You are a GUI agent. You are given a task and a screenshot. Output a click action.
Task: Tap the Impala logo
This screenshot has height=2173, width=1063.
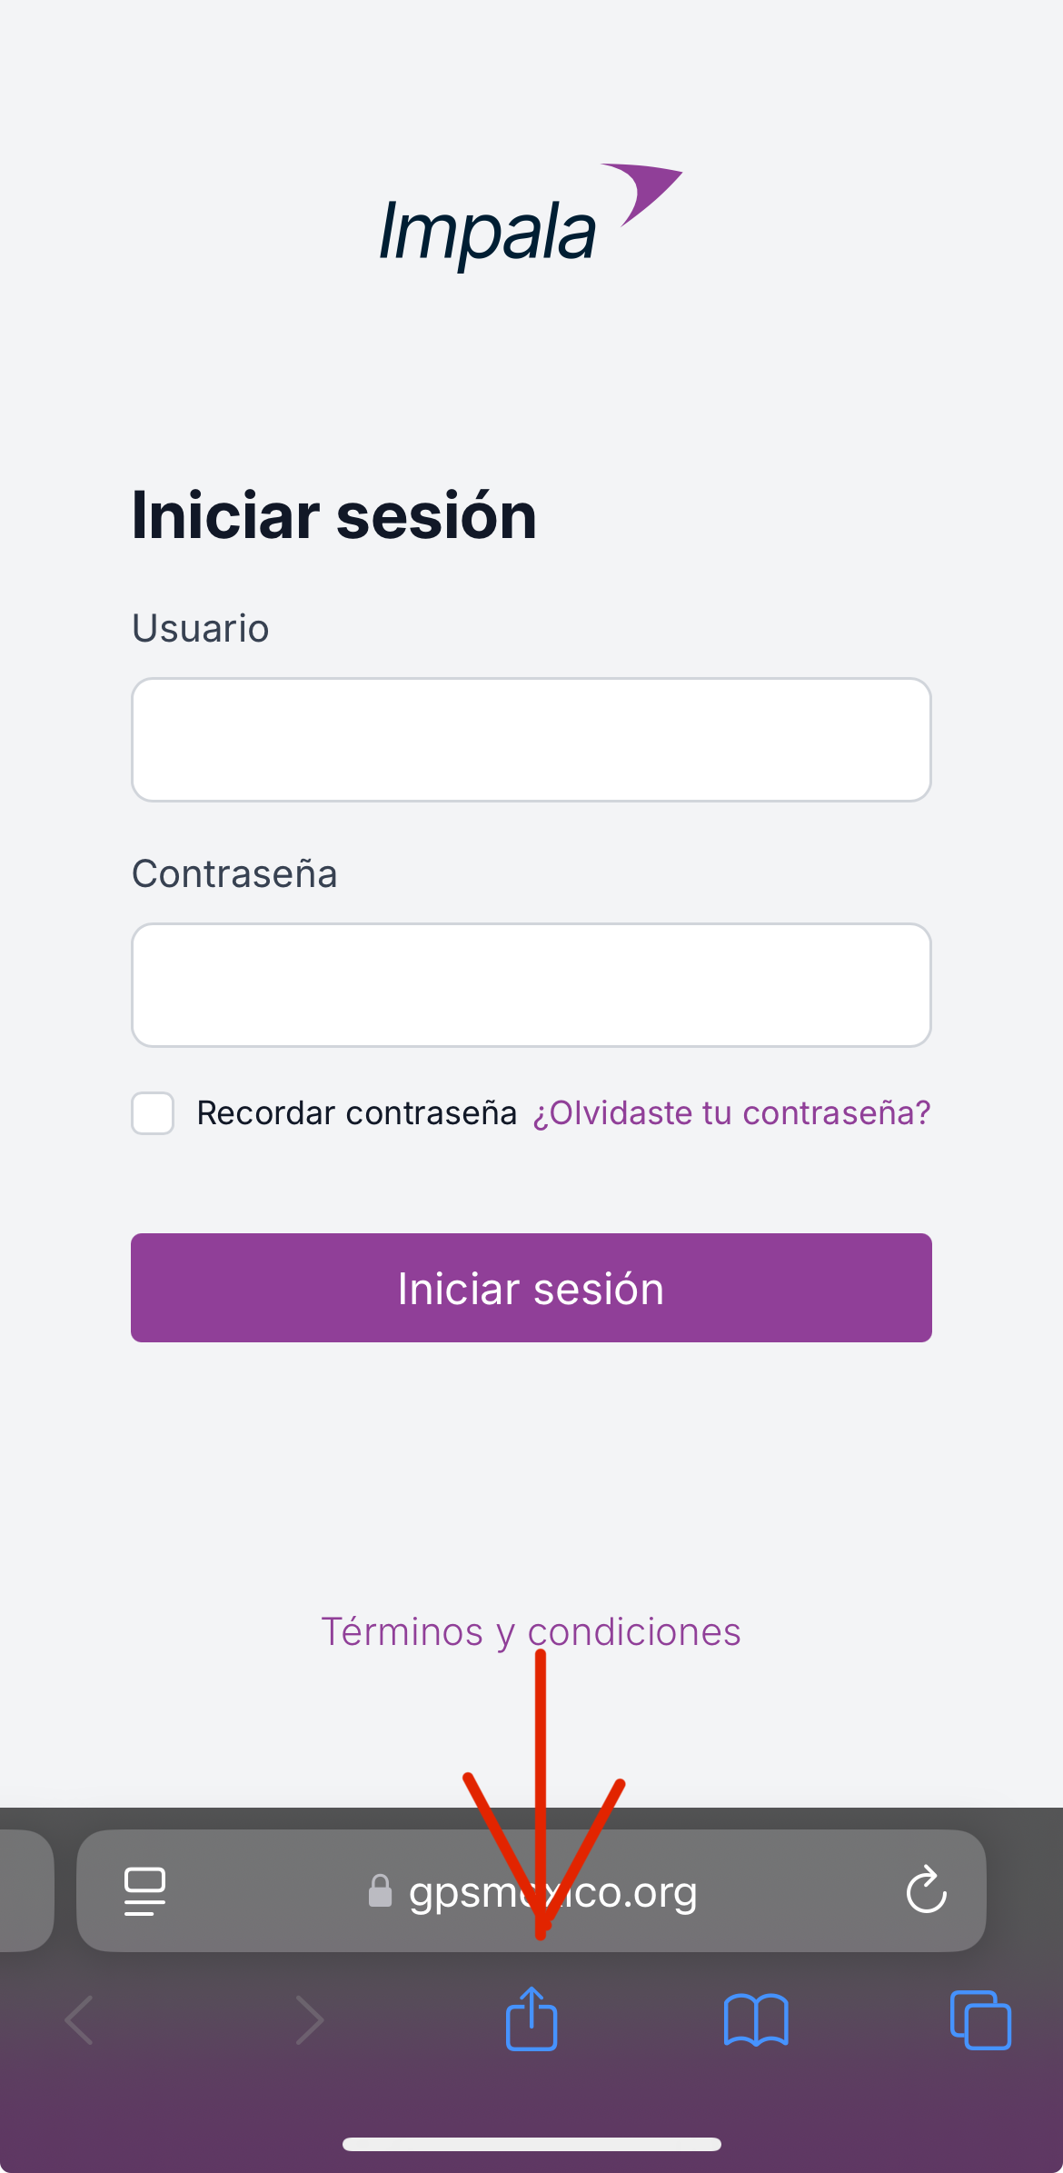531,216
